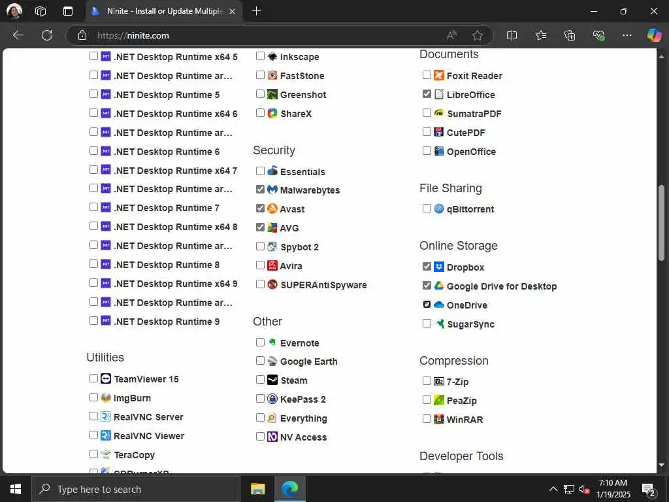The image size is (669, 502).
Task: Open split screen view
Action: coord(512,35)
